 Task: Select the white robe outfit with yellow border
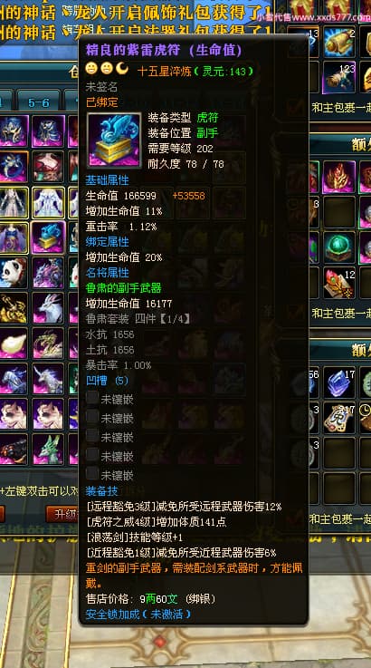(x=48, y=202)
